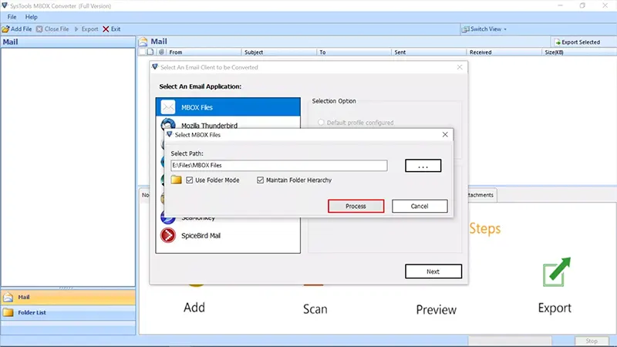Click the green Export step icon

(x=556, y=271)
